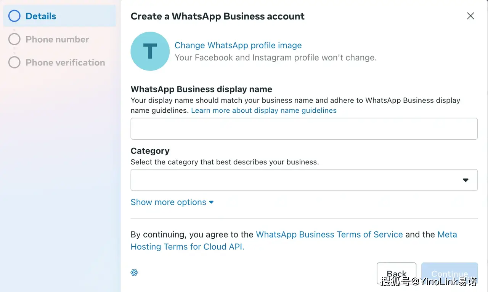
Task: Click the circle icon beside Details step
Action: [x=14, y=16]
